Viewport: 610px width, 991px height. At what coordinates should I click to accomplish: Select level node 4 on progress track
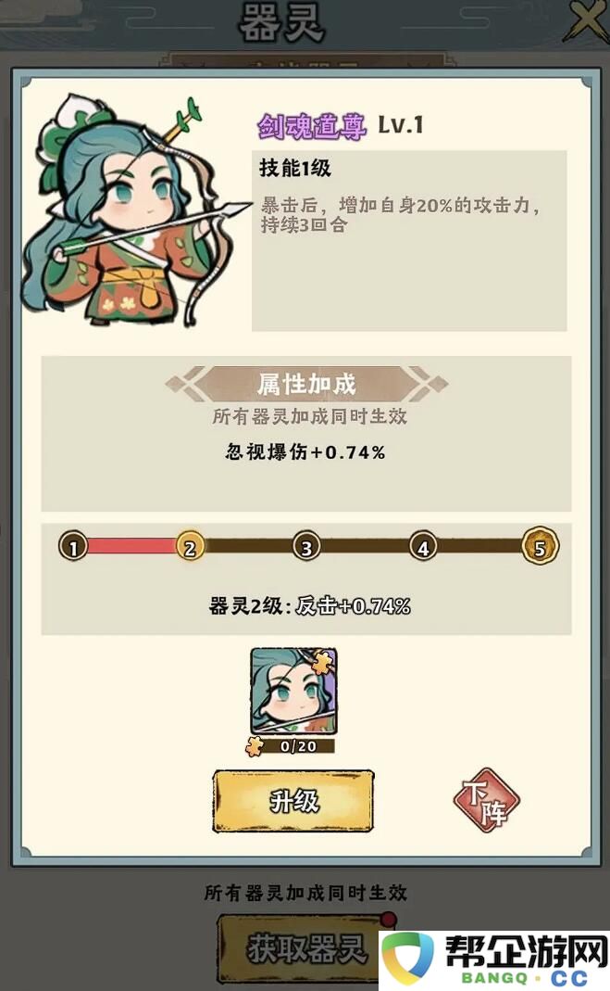pos(423,546)
